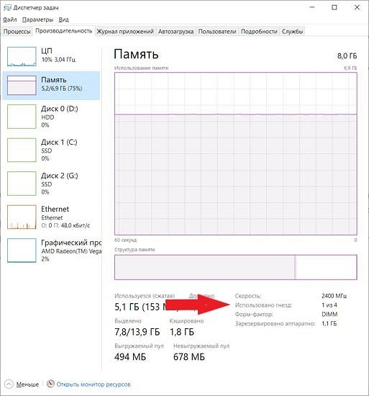Switch to the Журнал приложений tab

click(125, 32)
